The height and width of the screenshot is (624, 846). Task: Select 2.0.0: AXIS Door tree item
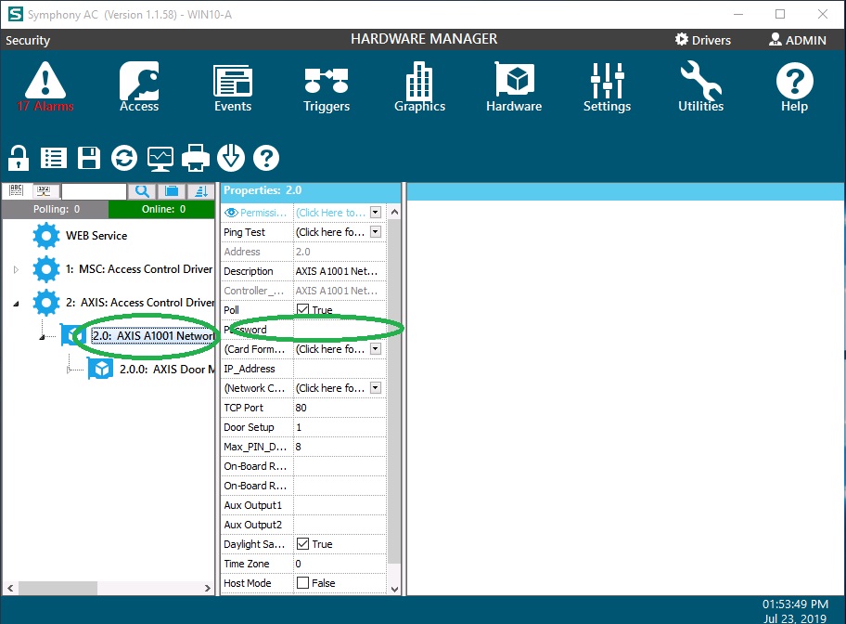coord(167,369)
